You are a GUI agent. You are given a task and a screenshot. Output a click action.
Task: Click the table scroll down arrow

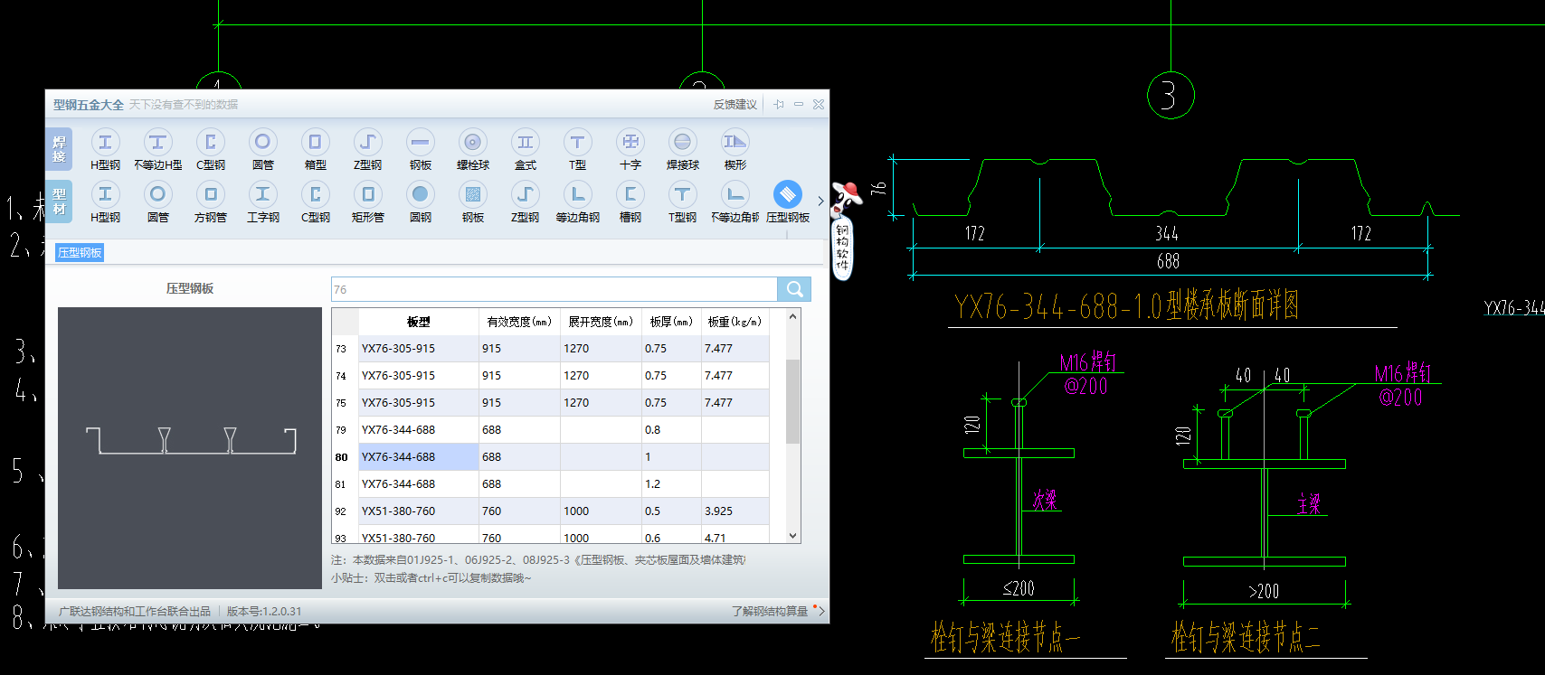click(x=793, y=535)
